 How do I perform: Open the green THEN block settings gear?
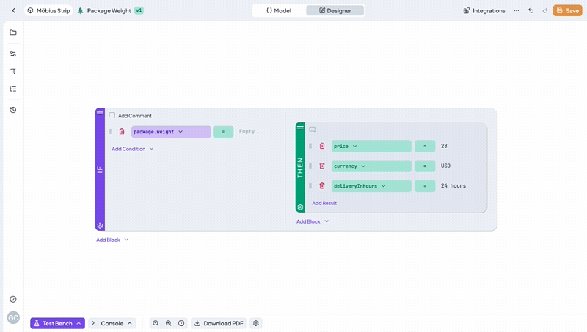click(300, 207)
